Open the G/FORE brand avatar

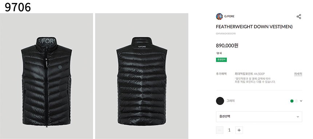pos(219,16)
